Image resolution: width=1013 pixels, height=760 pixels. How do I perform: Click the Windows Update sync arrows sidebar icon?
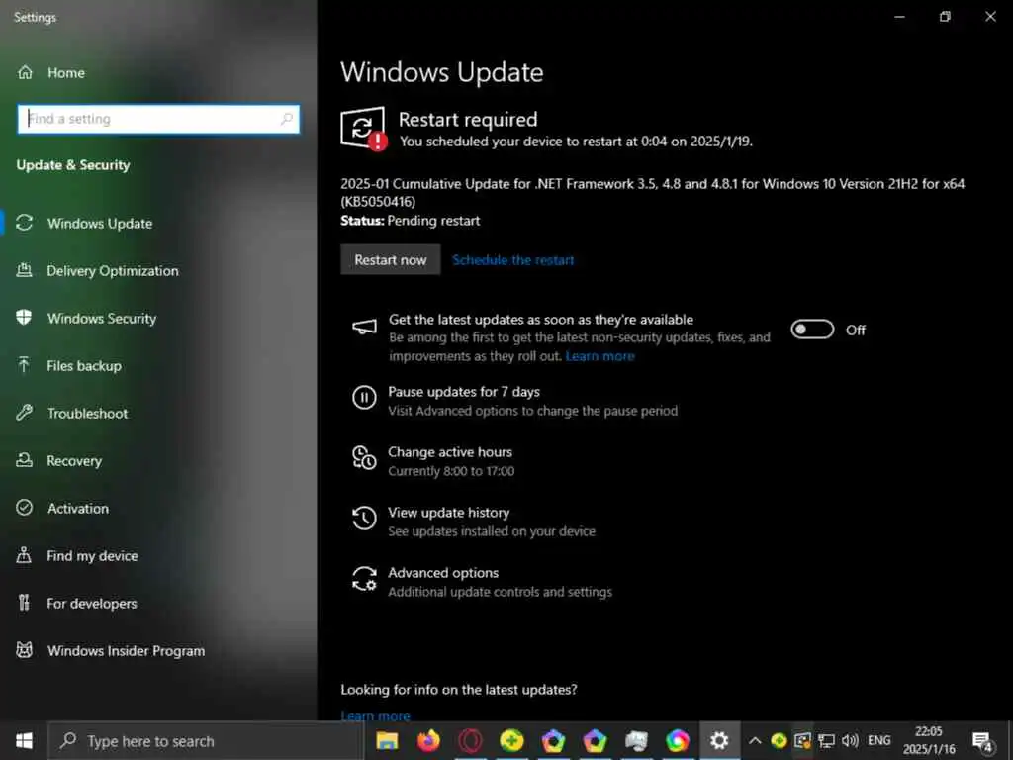(25, 223)
